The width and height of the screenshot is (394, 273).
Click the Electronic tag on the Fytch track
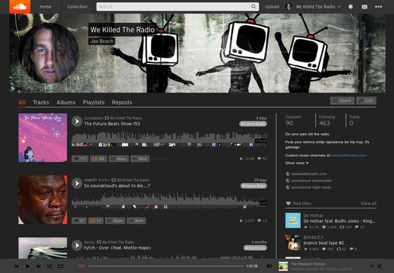(x=255, y=248)
